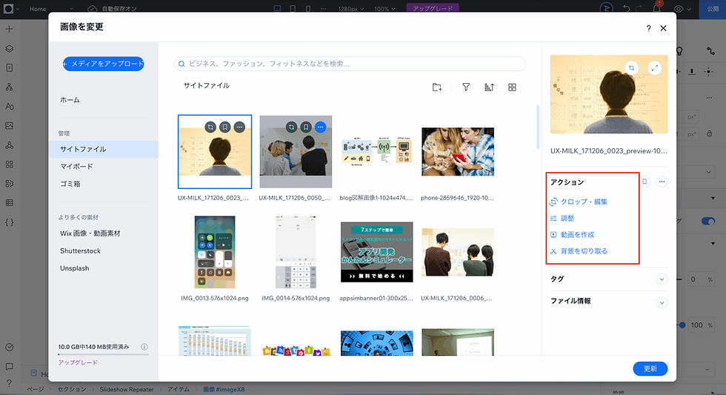Click the add element plus icon in editor sidebar

coord(9,29)
